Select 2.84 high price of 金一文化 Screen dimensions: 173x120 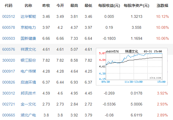[x=74, y=104]
